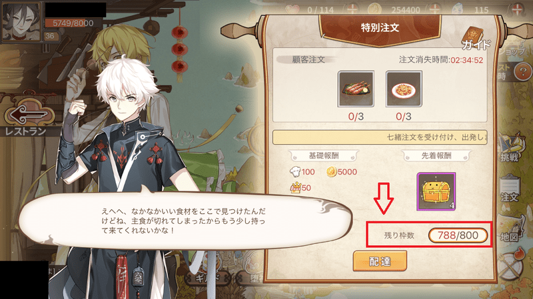
Task: Open the 注文 order clipboard icon
Action: click(x=510, y=188)
